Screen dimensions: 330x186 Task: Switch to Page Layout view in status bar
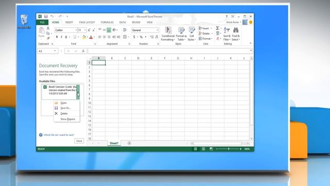click(203, 149)
